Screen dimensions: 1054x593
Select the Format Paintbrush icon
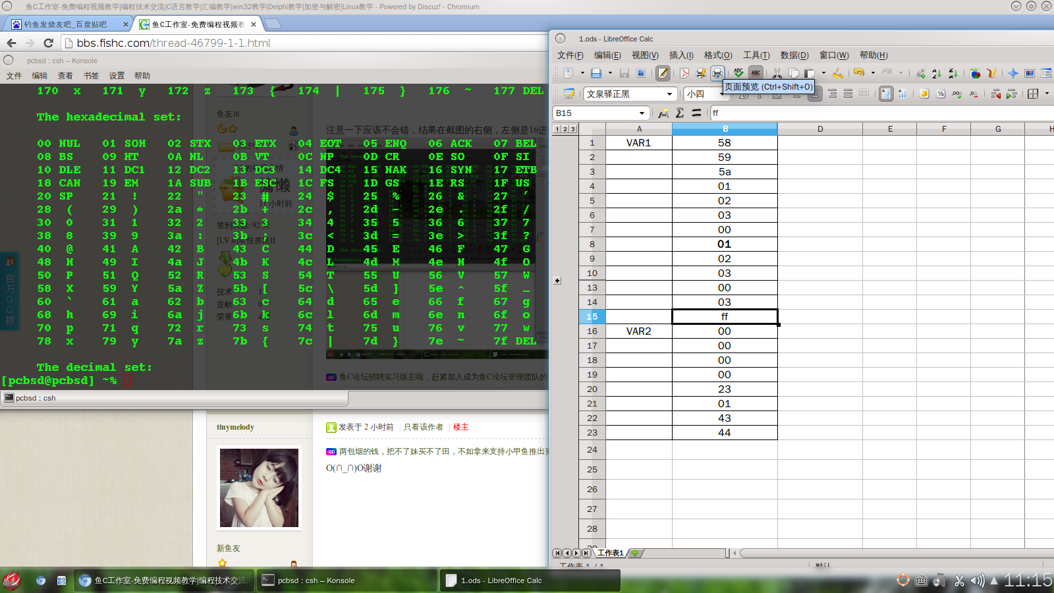[838, 73]
